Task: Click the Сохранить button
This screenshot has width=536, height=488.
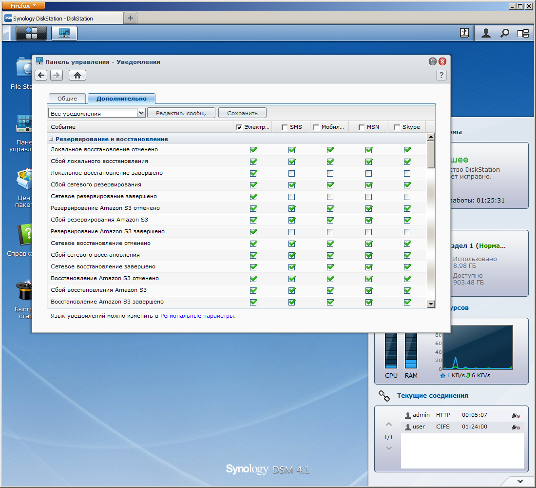Action: (x=242, y=113)
